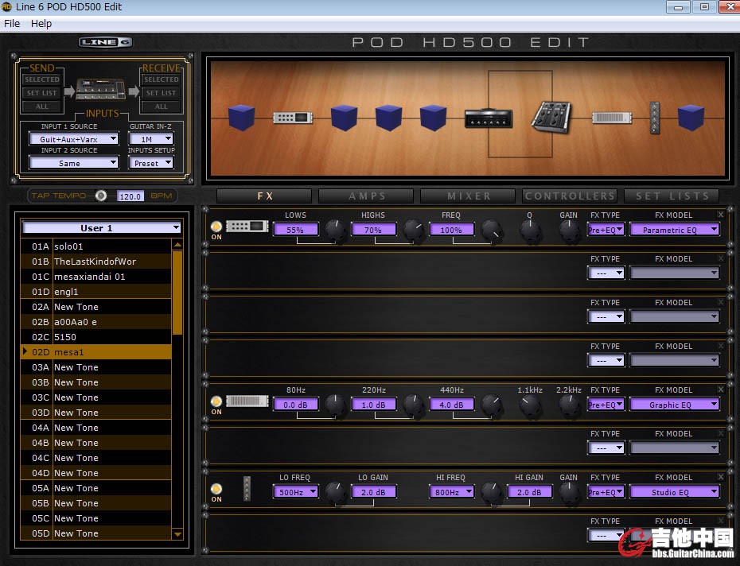Select preset 02B a00Aa0 e
Viewport: 740px width, 566px height.
[95, 322]
